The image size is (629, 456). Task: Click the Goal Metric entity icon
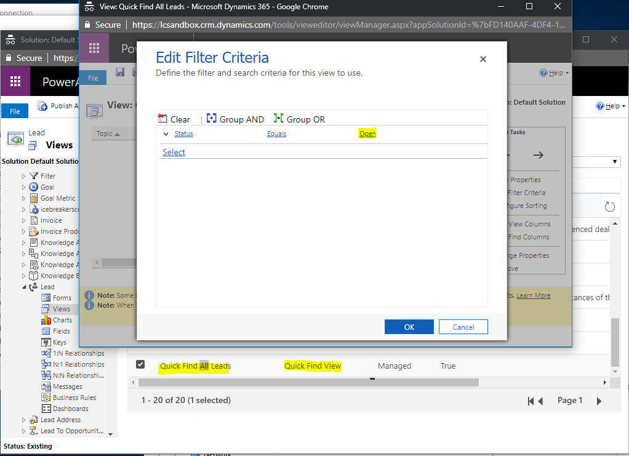click(34, 198)
